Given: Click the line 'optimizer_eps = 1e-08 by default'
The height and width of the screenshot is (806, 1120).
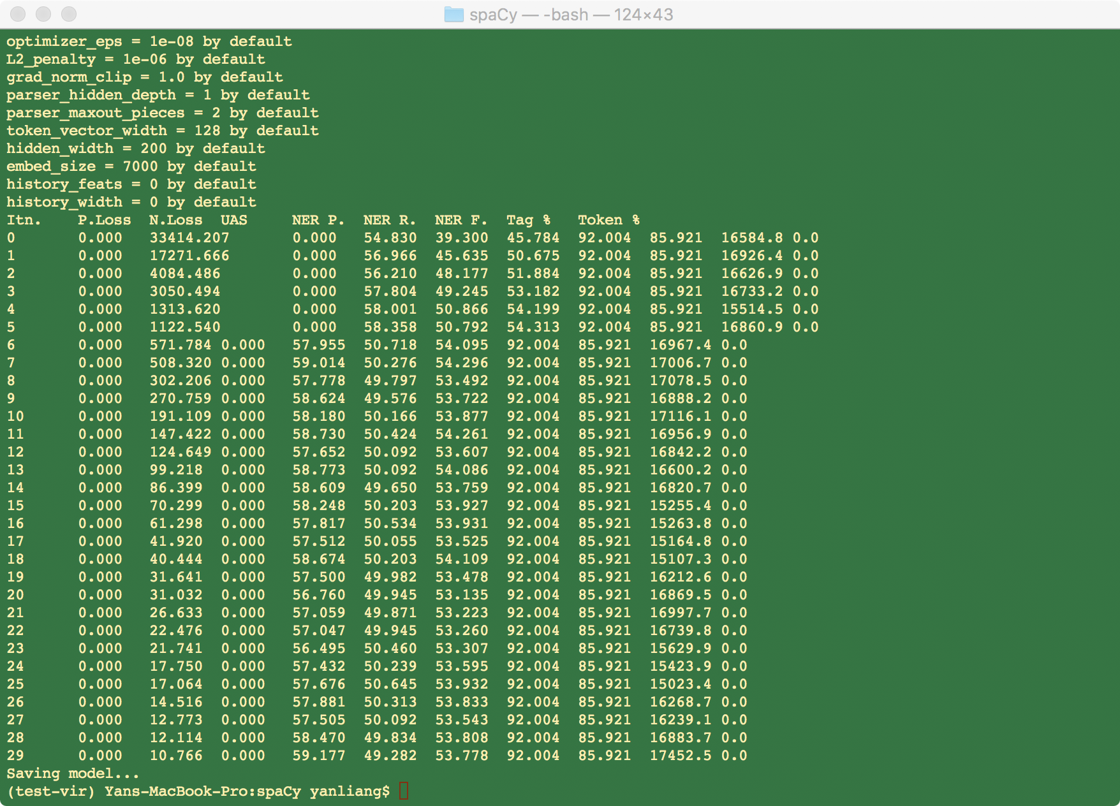Looking at the screenshot, I should [x=149, y=41].
